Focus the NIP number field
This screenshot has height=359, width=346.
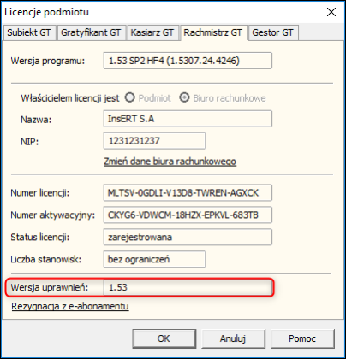(154, 141)
